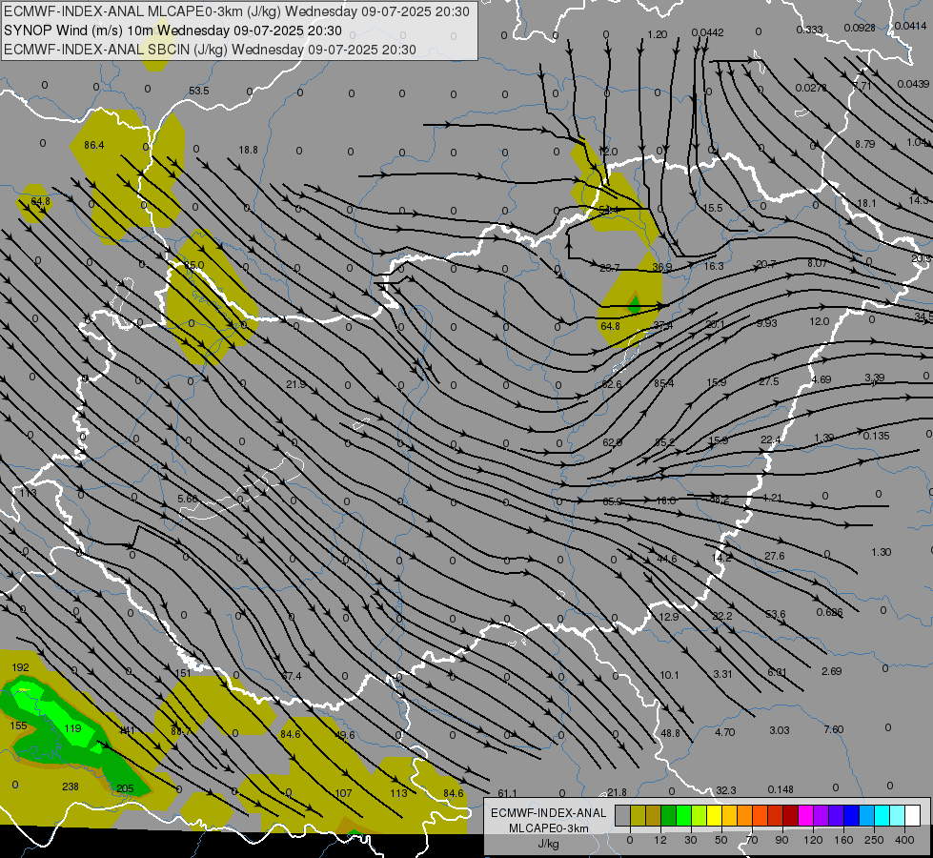Click the legend tick label 400
The image size is (933, 858).
point(904,840)
